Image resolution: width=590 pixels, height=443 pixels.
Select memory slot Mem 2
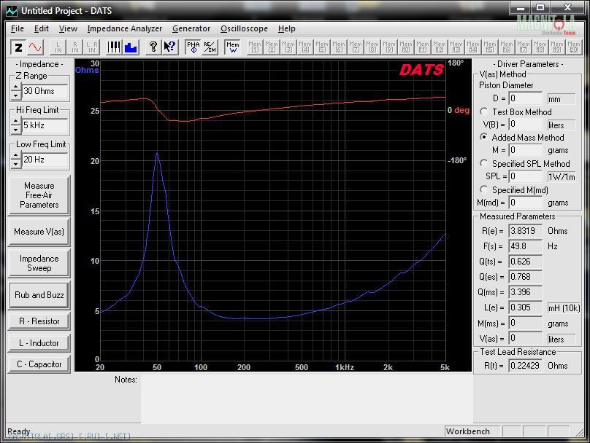(x=272, y=47)
